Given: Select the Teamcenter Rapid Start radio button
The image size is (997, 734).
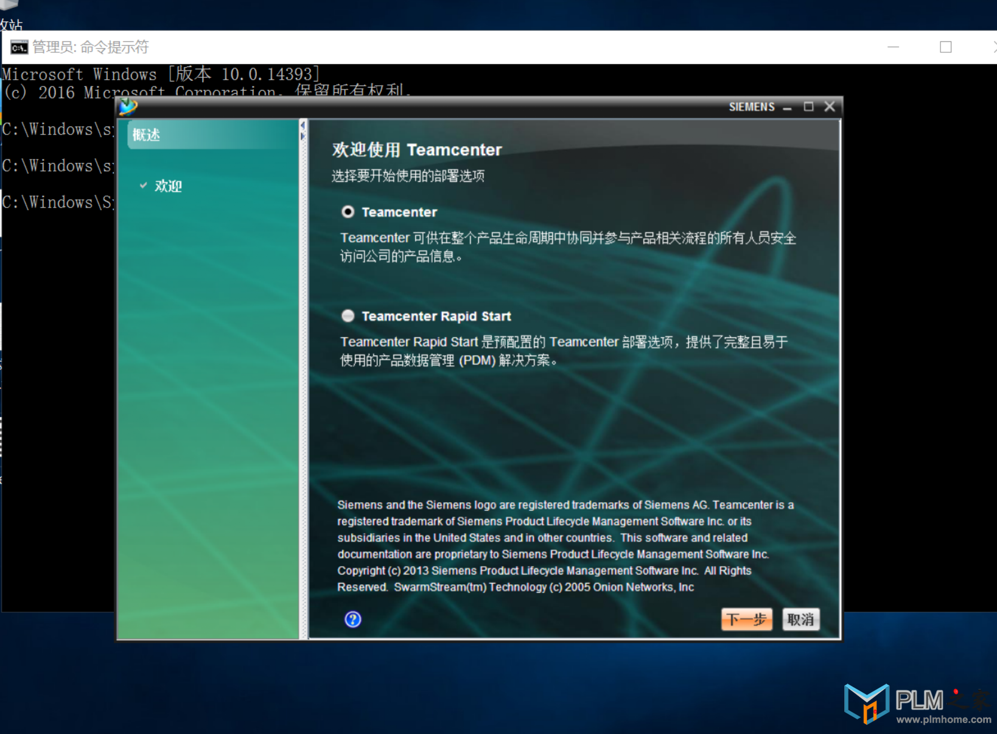Looking at the screenshot, I should [348, 316].
